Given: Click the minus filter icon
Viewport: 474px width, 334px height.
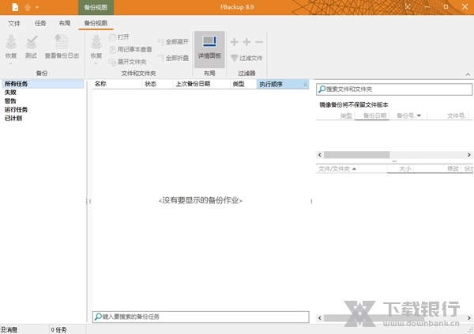Looking at the screenshot, I should (259, 42).
